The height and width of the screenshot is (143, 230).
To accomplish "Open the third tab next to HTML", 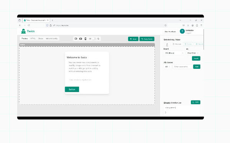I will tap(41, 39).
